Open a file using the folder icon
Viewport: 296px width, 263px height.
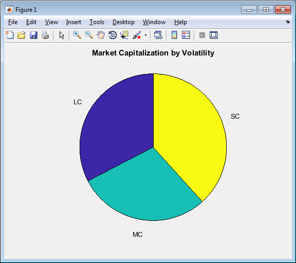pos(22,35)
